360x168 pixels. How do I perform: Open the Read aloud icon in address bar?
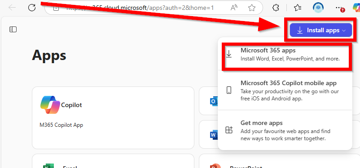point(234,8)
